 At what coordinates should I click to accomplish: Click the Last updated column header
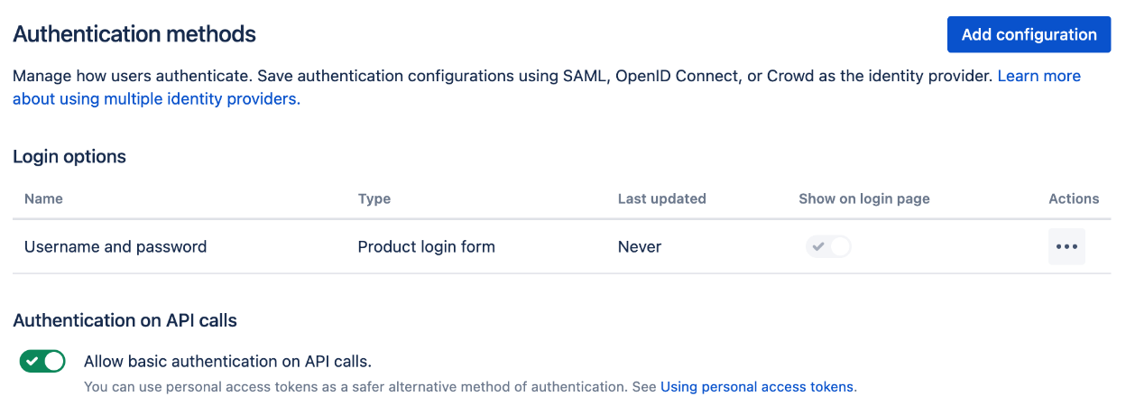pos(661,198)
